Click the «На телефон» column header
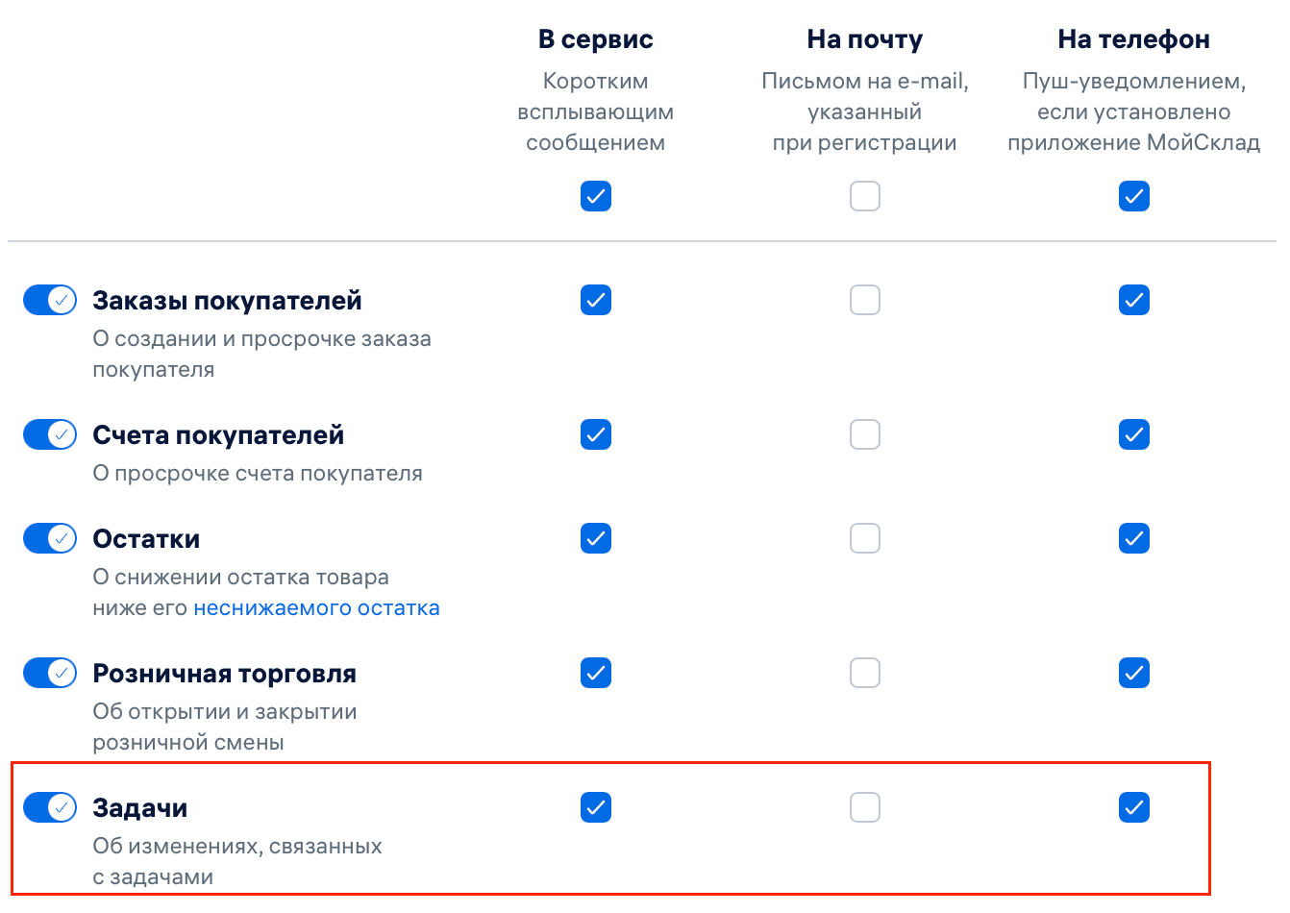1290x913 pixels. tap(1134, 39)
